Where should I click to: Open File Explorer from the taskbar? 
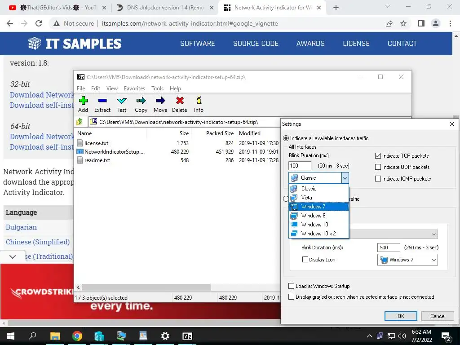pyautogui.click(x=55, y=336)
